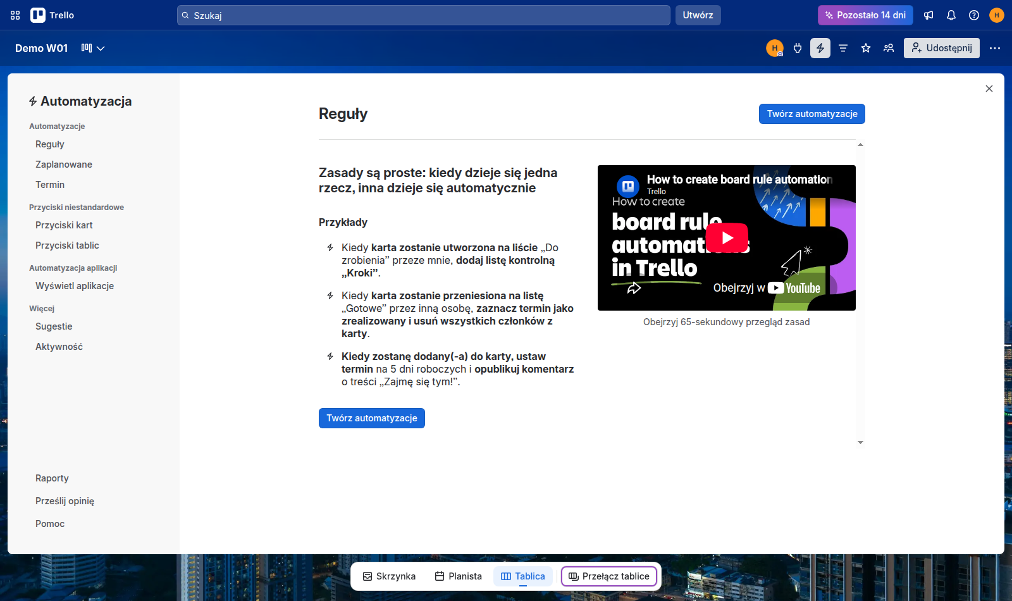
Task: Open Raporty link
Action: (52, 478)
